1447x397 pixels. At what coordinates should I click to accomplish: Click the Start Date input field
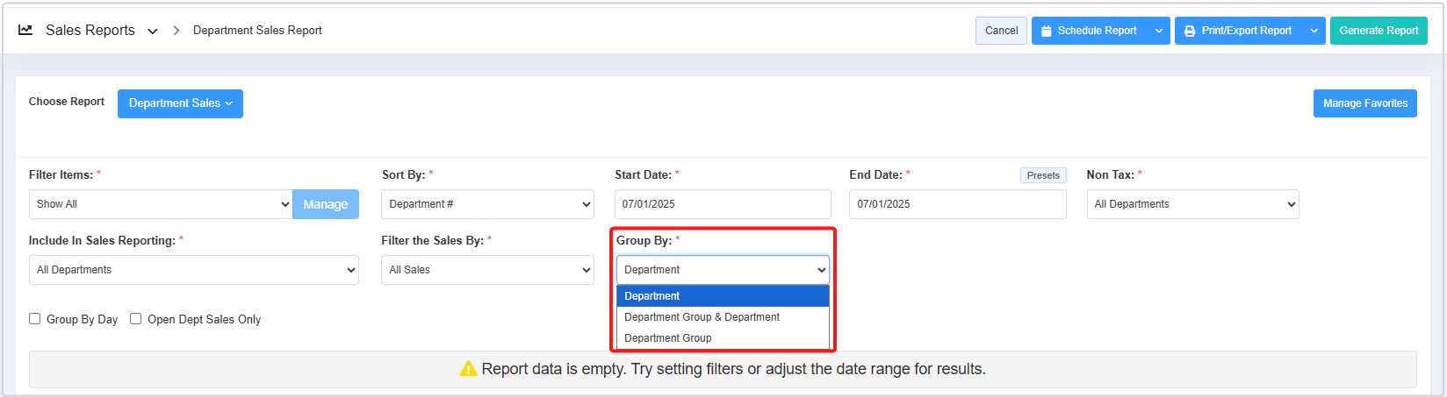[x=722, y=204]
